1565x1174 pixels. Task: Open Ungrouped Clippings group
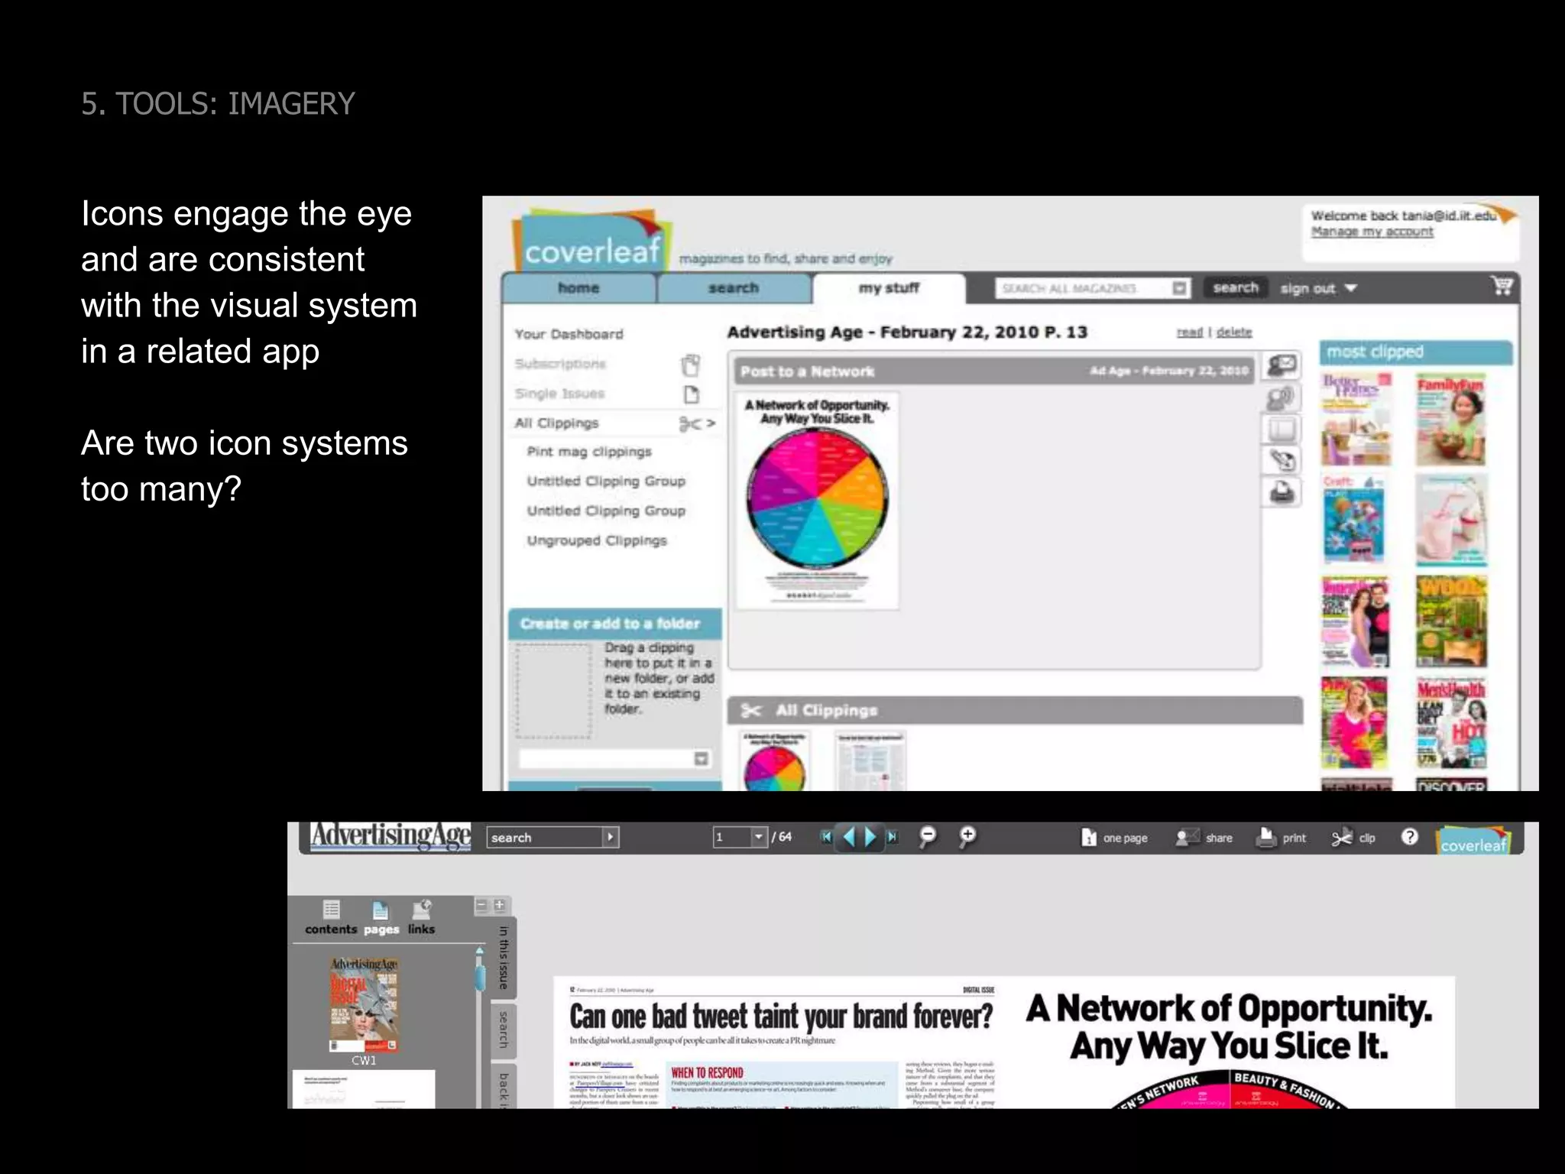point(597,540)
